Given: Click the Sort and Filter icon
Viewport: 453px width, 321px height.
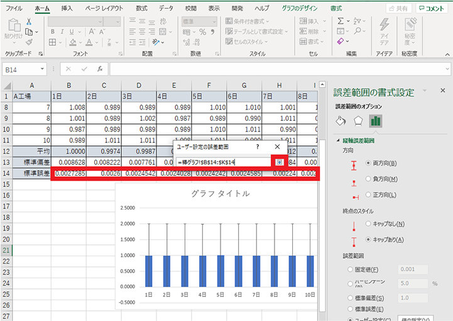Looking at the screenshot, I should point(357,21).
